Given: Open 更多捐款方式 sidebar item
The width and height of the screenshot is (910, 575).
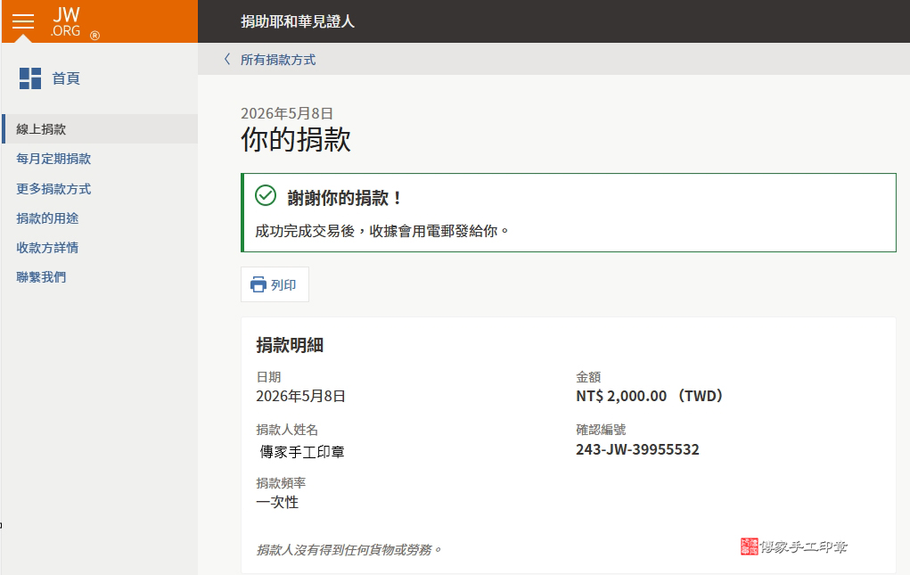Looking at the screenshot, I should tap(53, 189).
